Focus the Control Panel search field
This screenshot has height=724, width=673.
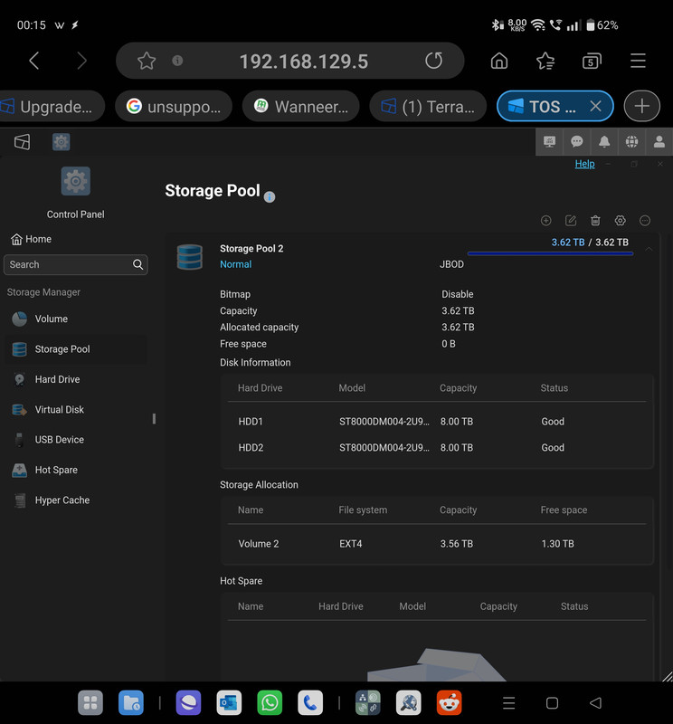[x=76, y=264]
